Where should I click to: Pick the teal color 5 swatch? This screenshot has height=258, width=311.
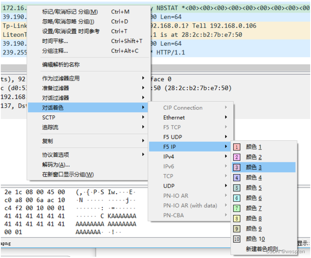[237, 188]
